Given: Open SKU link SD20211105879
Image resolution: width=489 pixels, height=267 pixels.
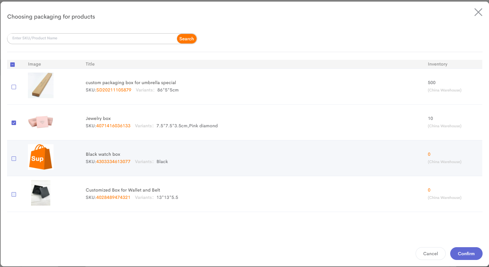Looking at the screenshot, I should tap(114, 90).
